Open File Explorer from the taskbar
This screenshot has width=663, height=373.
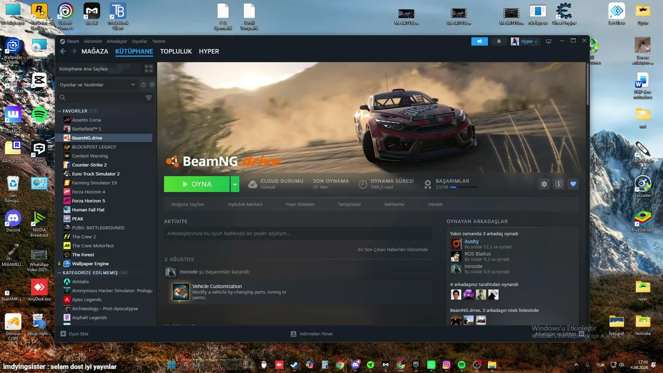(492, 365)
